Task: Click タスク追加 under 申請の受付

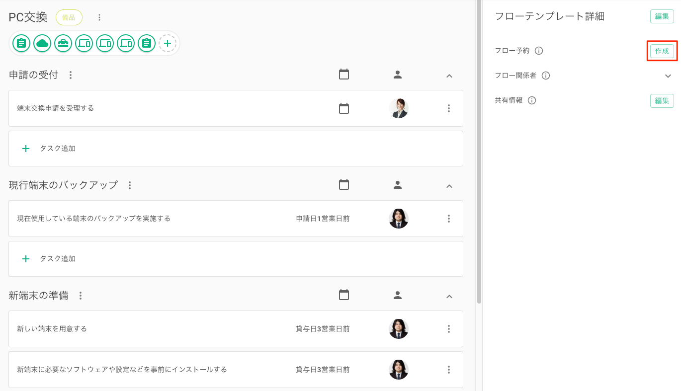Action: tap(57, 149)
